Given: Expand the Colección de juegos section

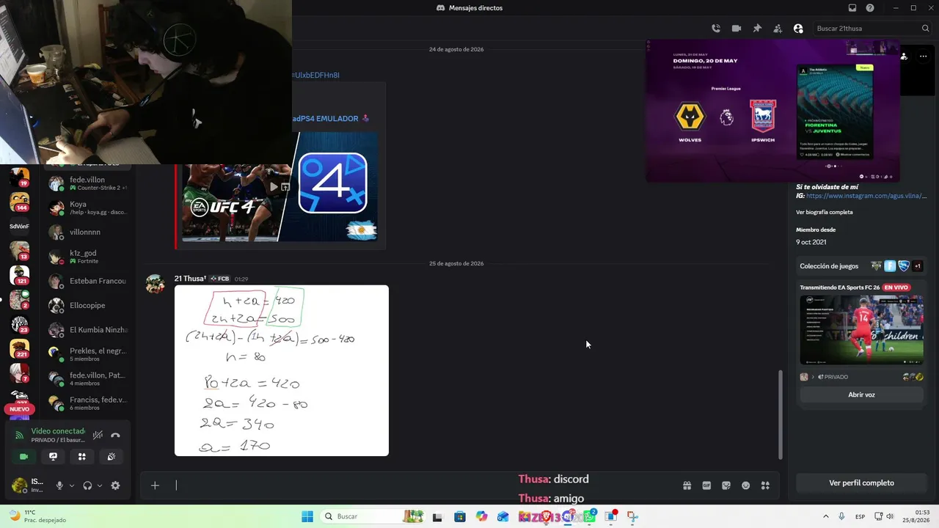Looking at the screenshot, I should click(861, 266).
